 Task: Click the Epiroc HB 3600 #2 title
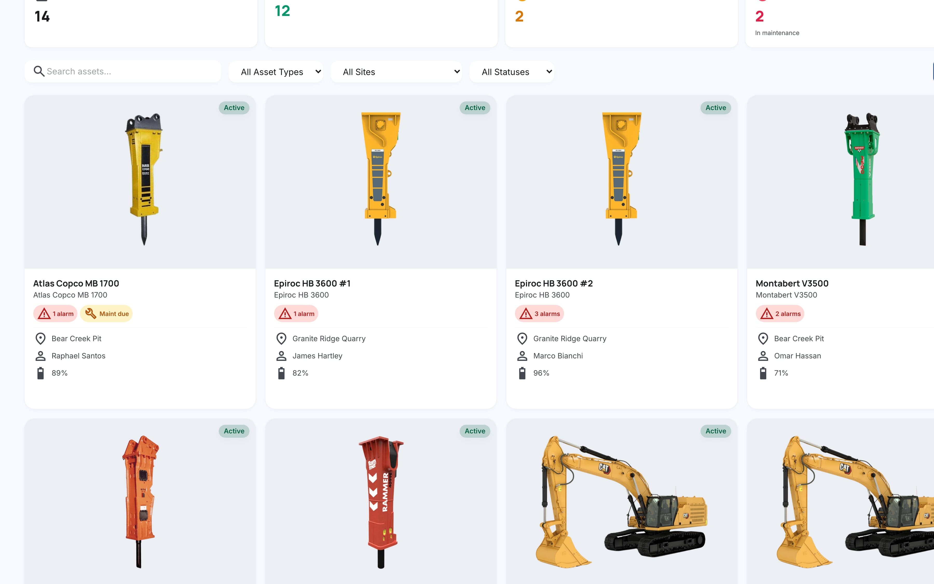click(554, 283)
